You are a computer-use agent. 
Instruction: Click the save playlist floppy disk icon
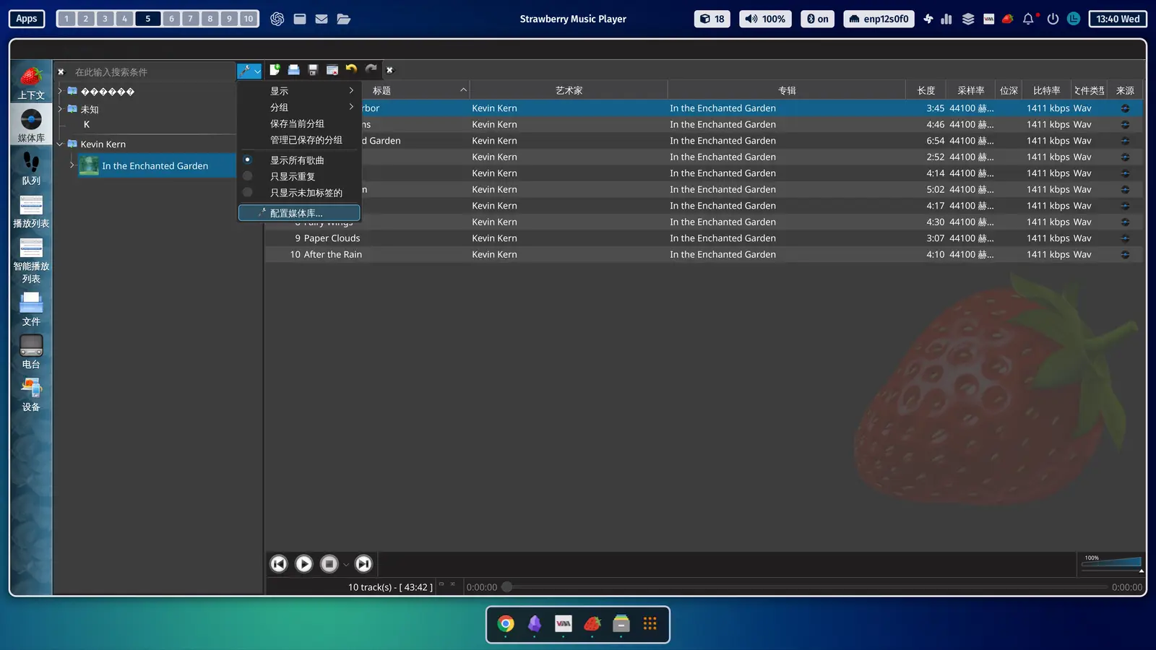[x=313, y=69]
